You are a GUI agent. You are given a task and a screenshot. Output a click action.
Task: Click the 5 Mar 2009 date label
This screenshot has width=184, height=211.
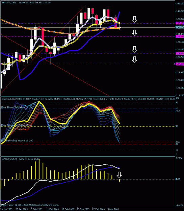[113, 209]
